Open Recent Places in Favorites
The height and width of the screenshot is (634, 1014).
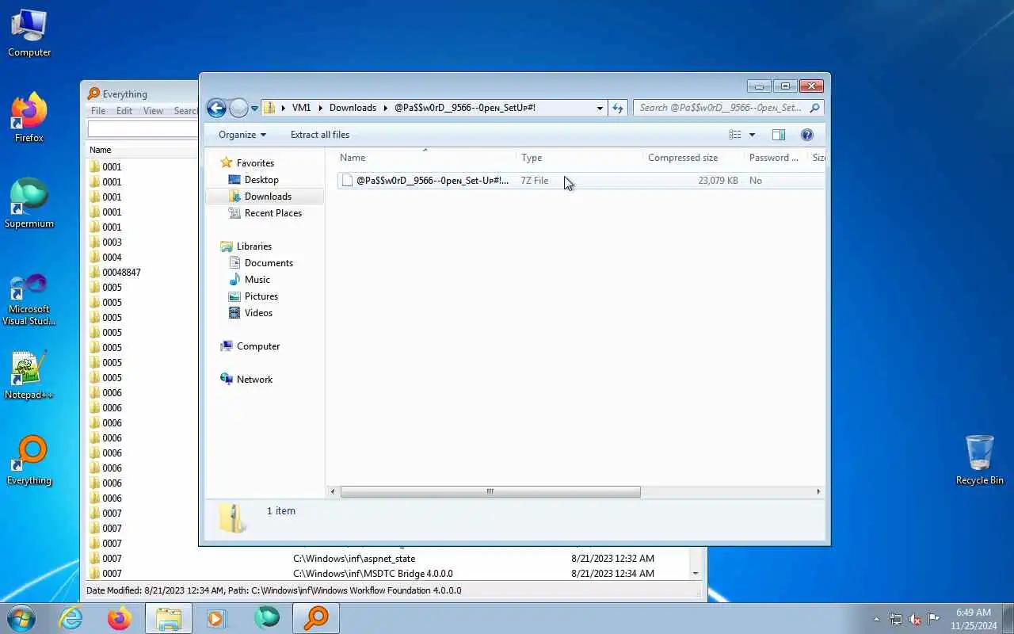point(273,213)
